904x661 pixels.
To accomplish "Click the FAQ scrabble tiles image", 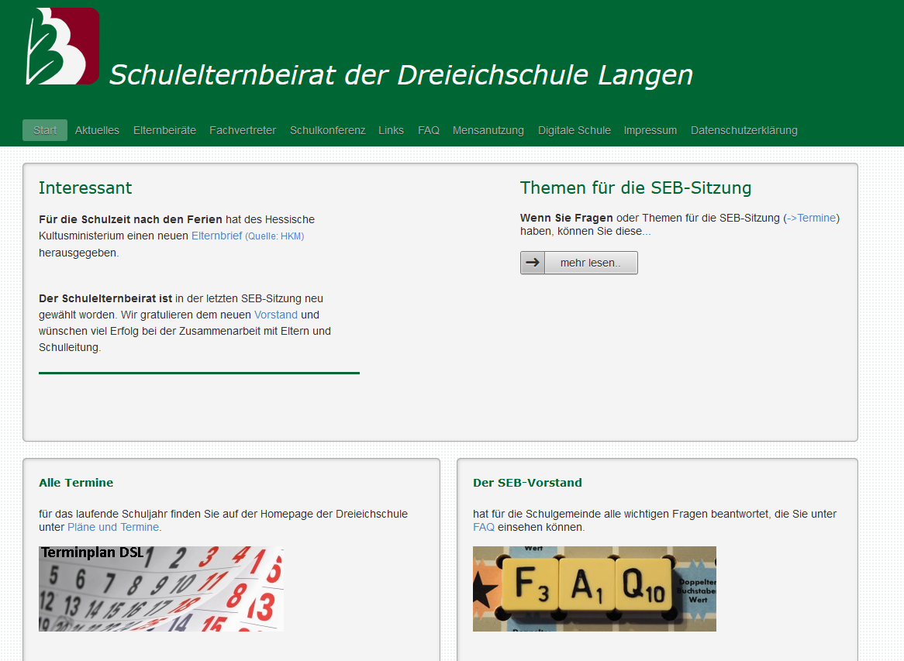I will pyautogui.click(x=594, y=589).
